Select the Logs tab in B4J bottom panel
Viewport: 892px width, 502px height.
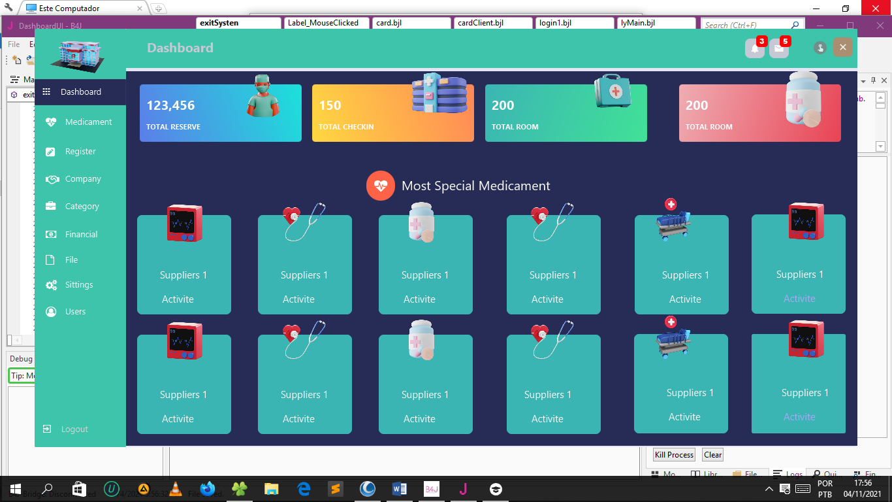point(788,475)
